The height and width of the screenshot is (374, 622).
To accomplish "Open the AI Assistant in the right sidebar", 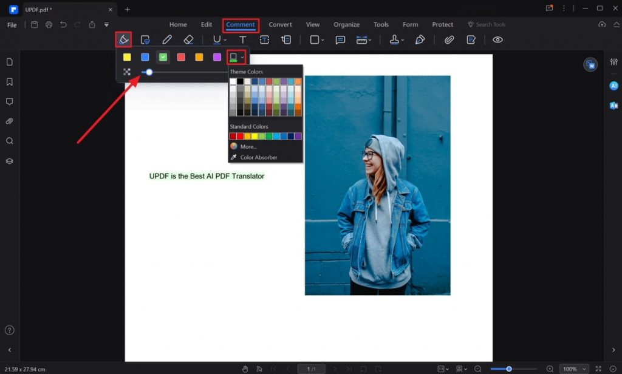I will click(x=613, y=85).
